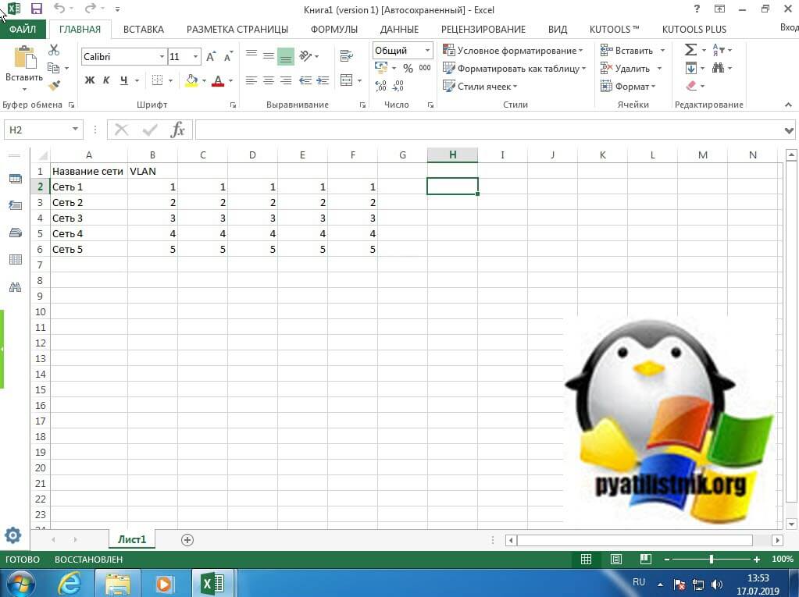Open the Name Box dropdown arrow
799x597 pixels.
click(75, 130)
